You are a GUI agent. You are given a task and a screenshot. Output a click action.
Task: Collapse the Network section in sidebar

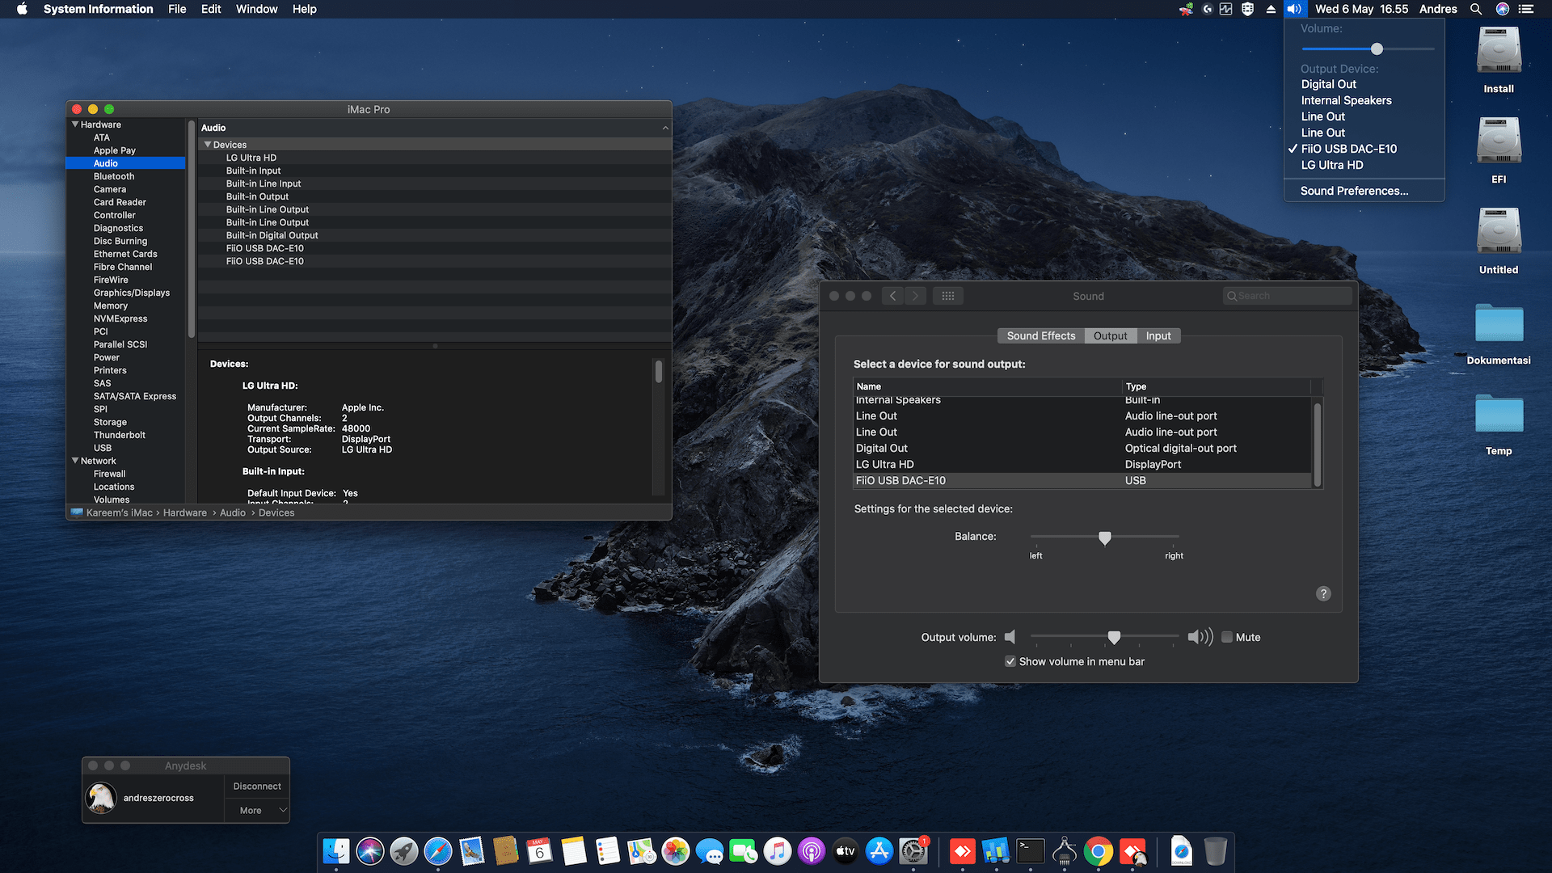[x=75, y=461]
